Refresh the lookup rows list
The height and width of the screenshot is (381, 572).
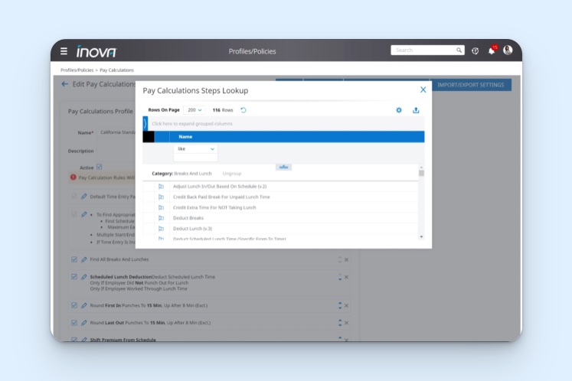(x=244, y=110)
